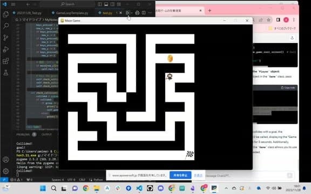Open the VS Code Explorer view

[6, 14]
